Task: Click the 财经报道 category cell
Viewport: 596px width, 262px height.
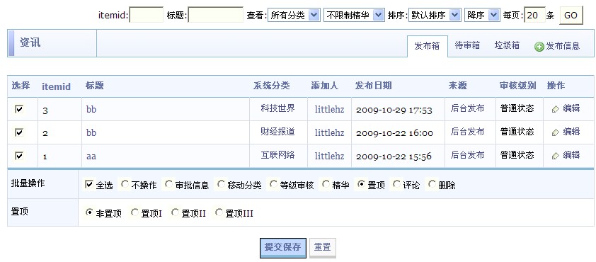Action: coord(278,132)
